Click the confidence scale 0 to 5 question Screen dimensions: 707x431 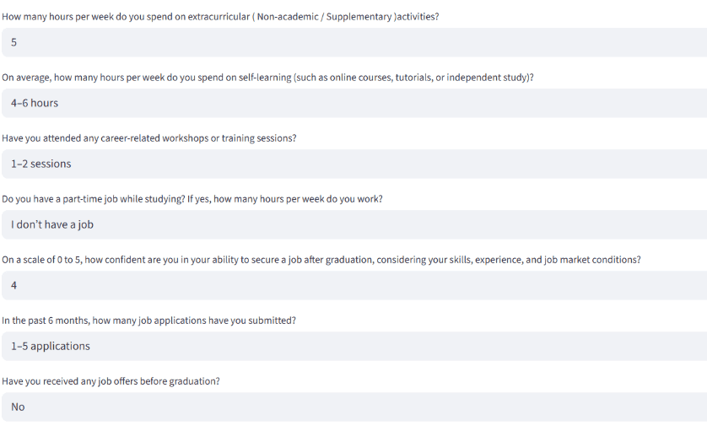click(321, 260)
